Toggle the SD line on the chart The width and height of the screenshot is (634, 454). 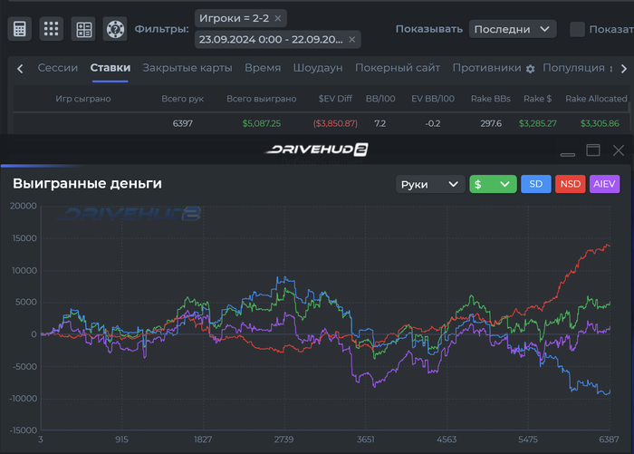536,184
